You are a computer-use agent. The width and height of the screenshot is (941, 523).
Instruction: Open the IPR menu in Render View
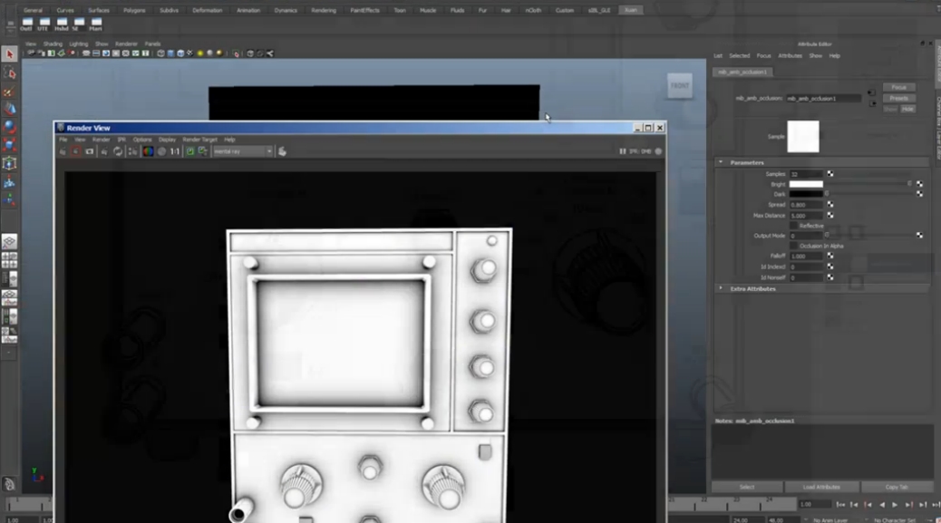121,140
